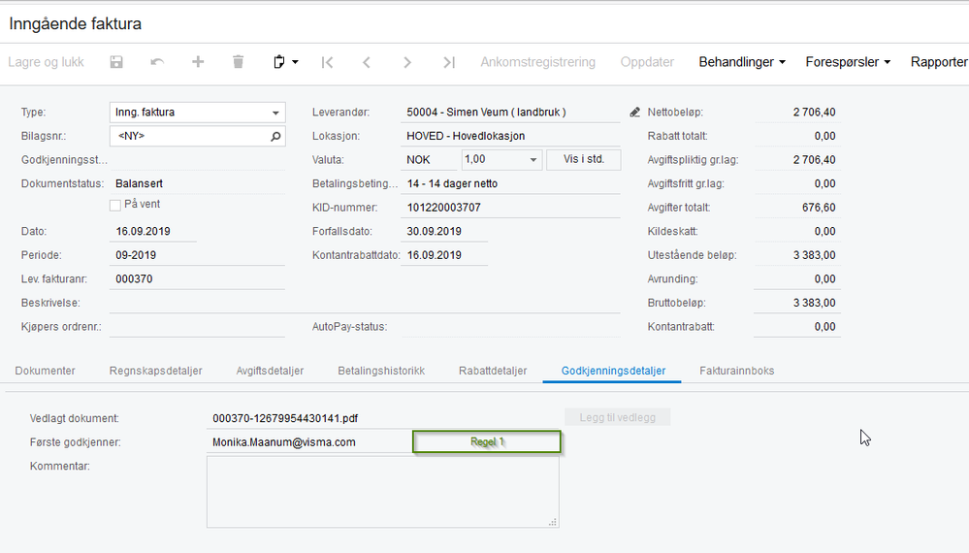
Task: Click the Vis i std. button
Action: (583, 159)
